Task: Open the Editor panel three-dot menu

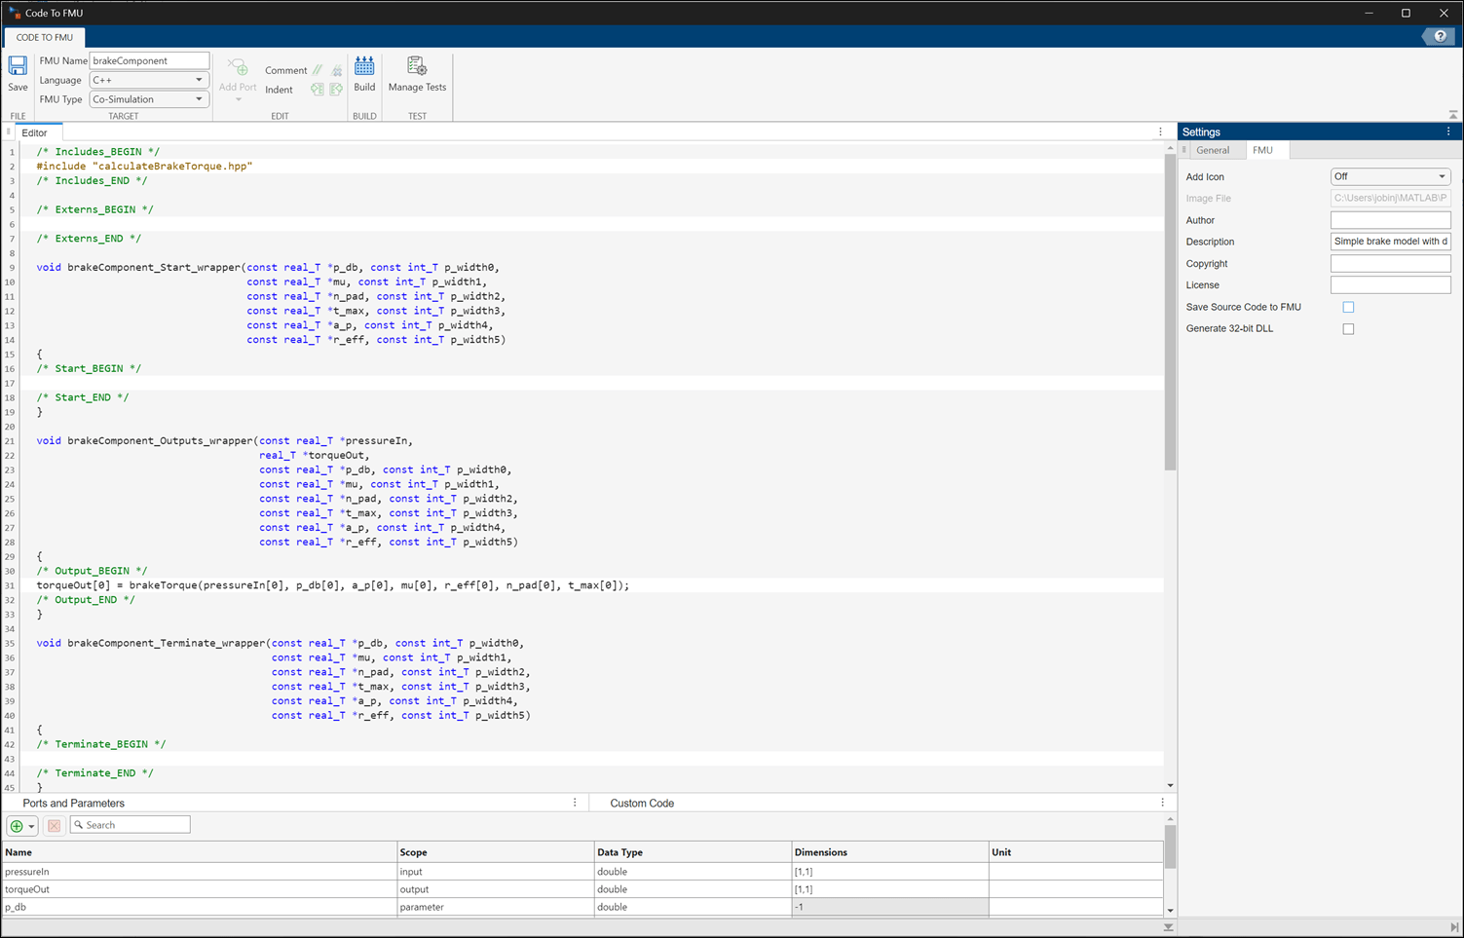Action: [x=1160, y=132]
